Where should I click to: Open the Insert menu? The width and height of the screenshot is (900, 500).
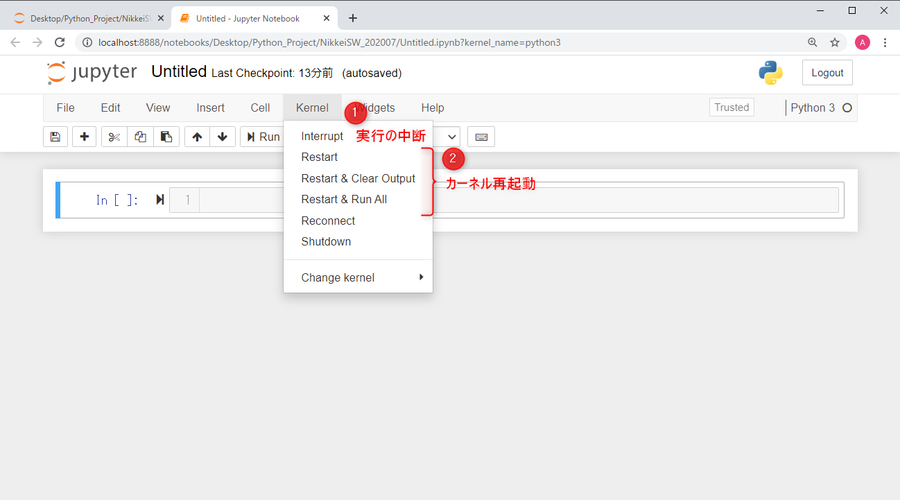pyautogui.click(x=210, y=107)
